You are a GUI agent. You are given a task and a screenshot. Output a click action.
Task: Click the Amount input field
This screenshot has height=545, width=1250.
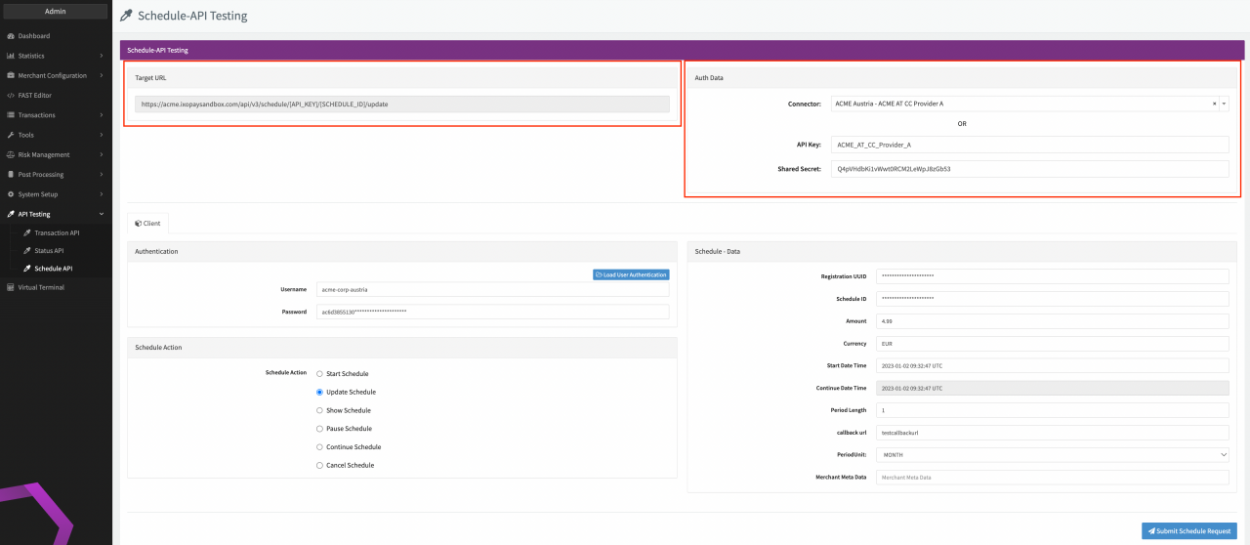[1052, 321]
